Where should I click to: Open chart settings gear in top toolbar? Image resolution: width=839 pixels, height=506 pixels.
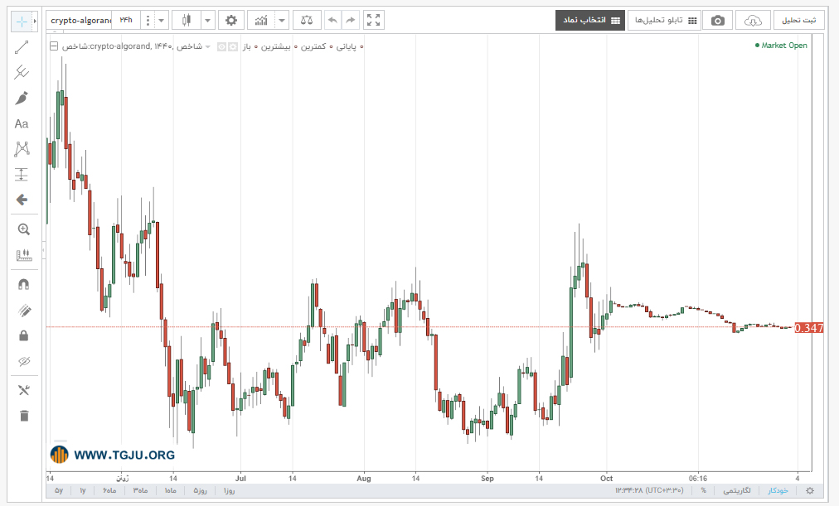pyautogui.click(x=231, y=21)
